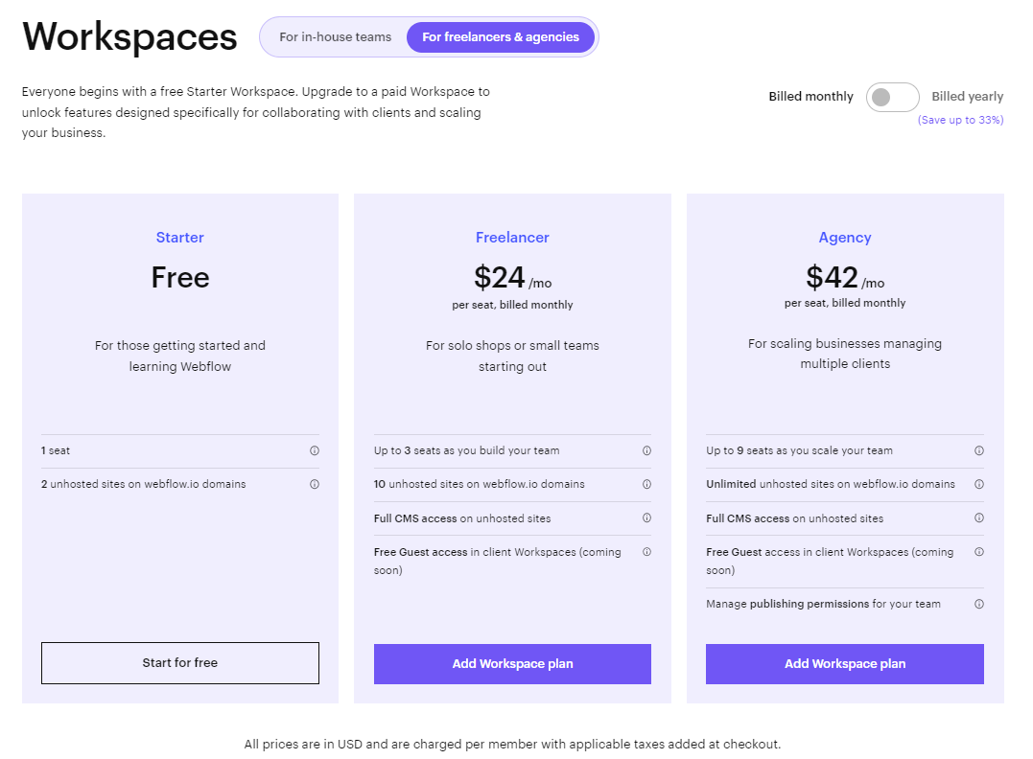Viewport: 1033px width, 759px height.
Task: Click the Billed yearly label
Action: click(x=967, y=97)
